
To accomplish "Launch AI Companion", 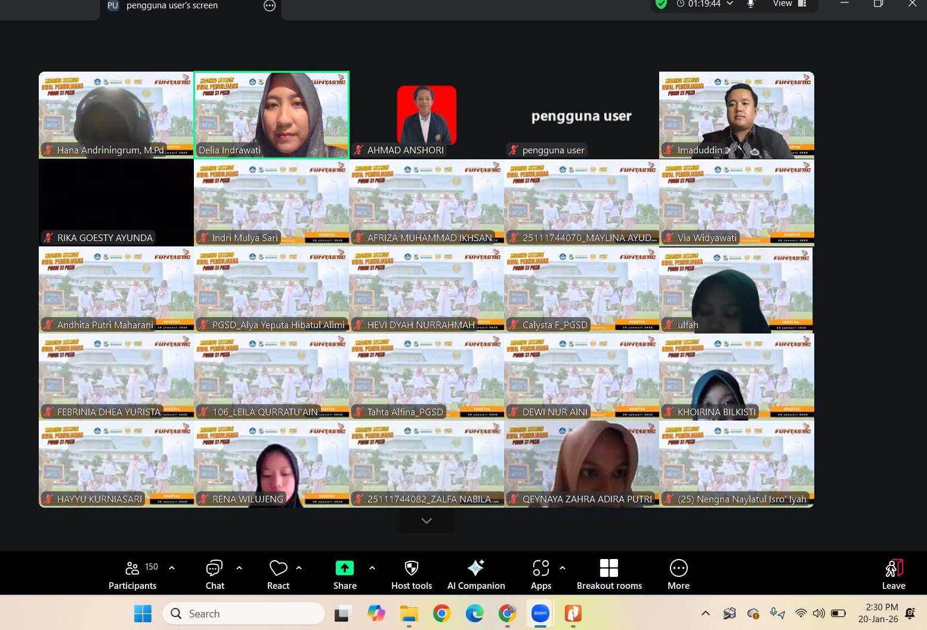I will [476, 574].
